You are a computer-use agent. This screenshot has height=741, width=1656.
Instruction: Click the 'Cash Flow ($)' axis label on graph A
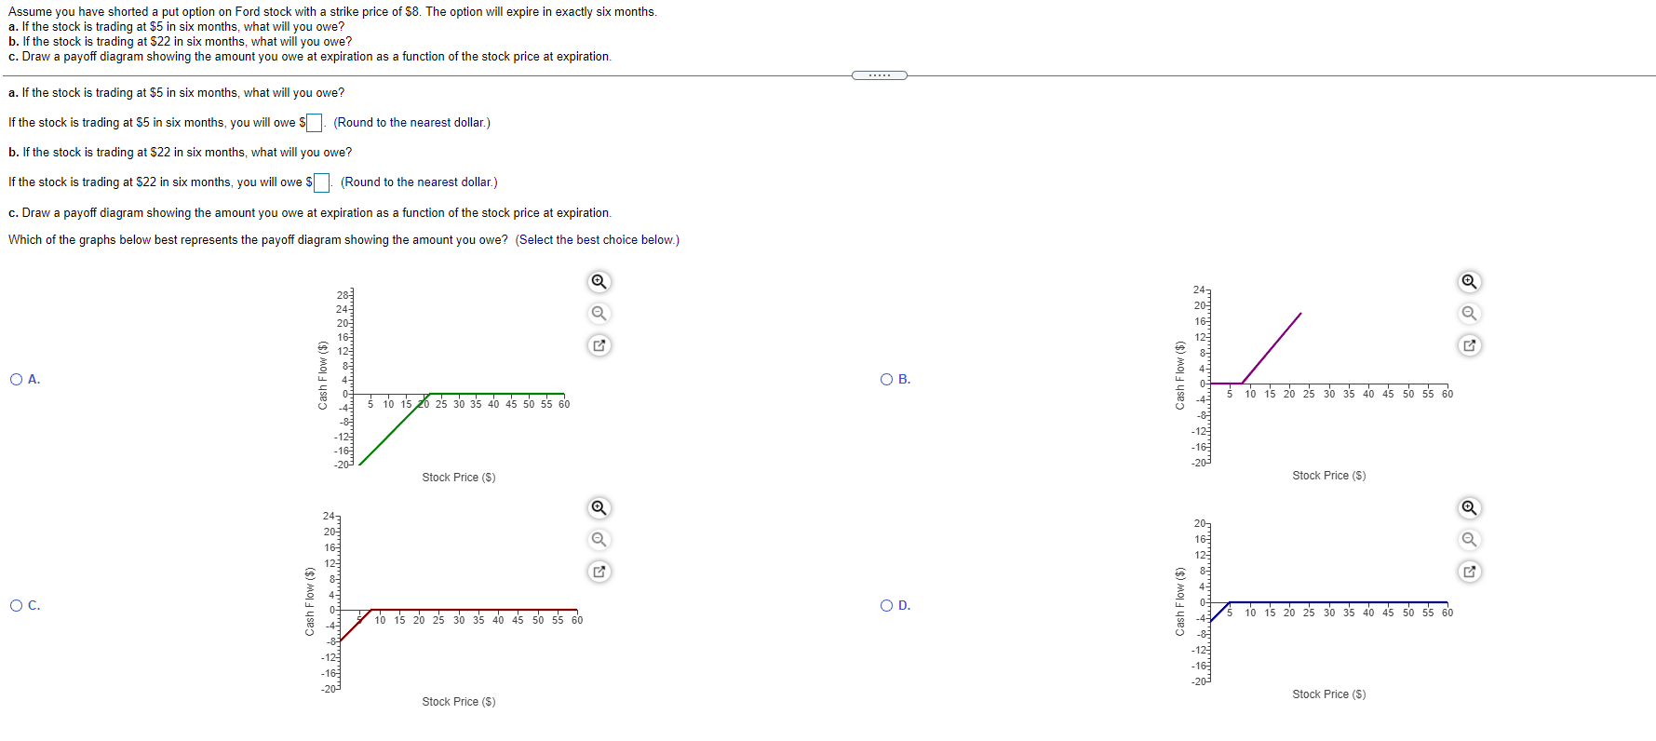tap(323, 375)
